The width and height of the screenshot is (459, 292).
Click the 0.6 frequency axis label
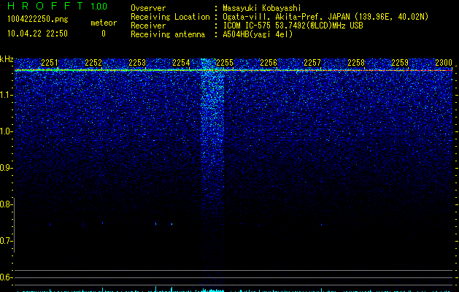(6, 277)
